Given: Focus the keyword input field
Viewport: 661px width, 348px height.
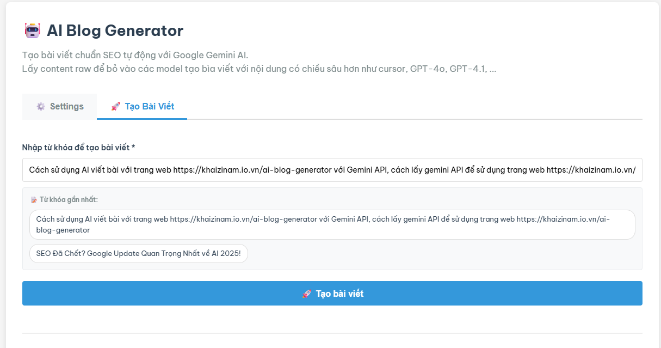Looking at the screenshot, I should pyautogui.click(x=332, y=170).
